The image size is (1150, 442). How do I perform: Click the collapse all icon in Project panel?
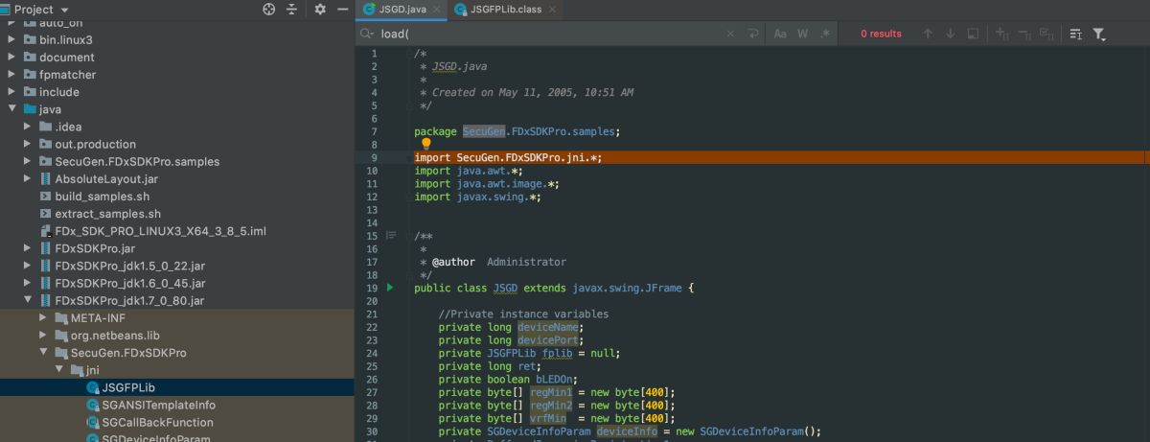[x=291, y=9]
